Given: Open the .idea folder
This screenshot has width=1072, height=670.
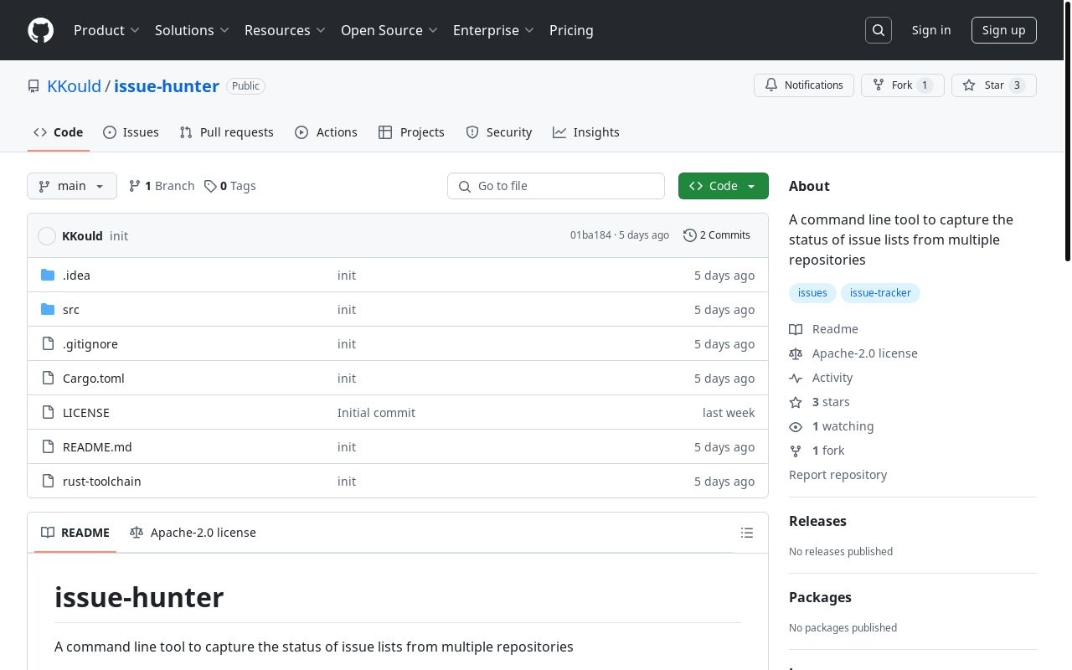Looking at the screenshot, I should point(76,276).
